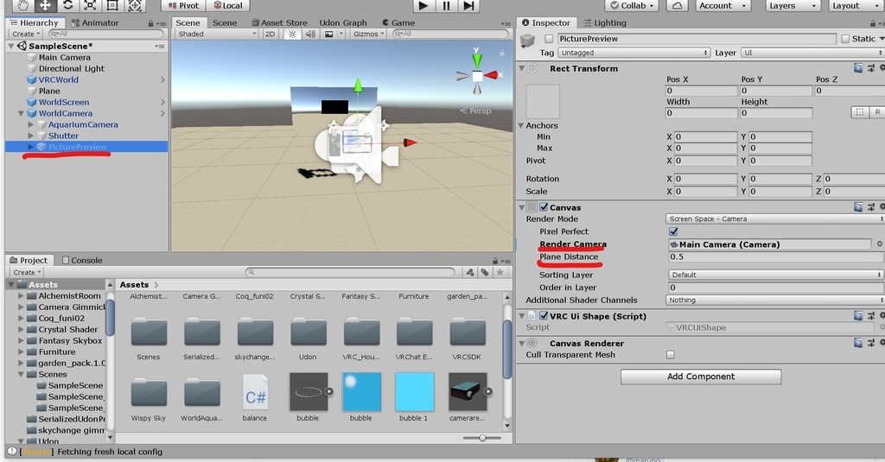Switch to the Game tab
This screenshot has height=462, width=885.
[x=398, y=23]
